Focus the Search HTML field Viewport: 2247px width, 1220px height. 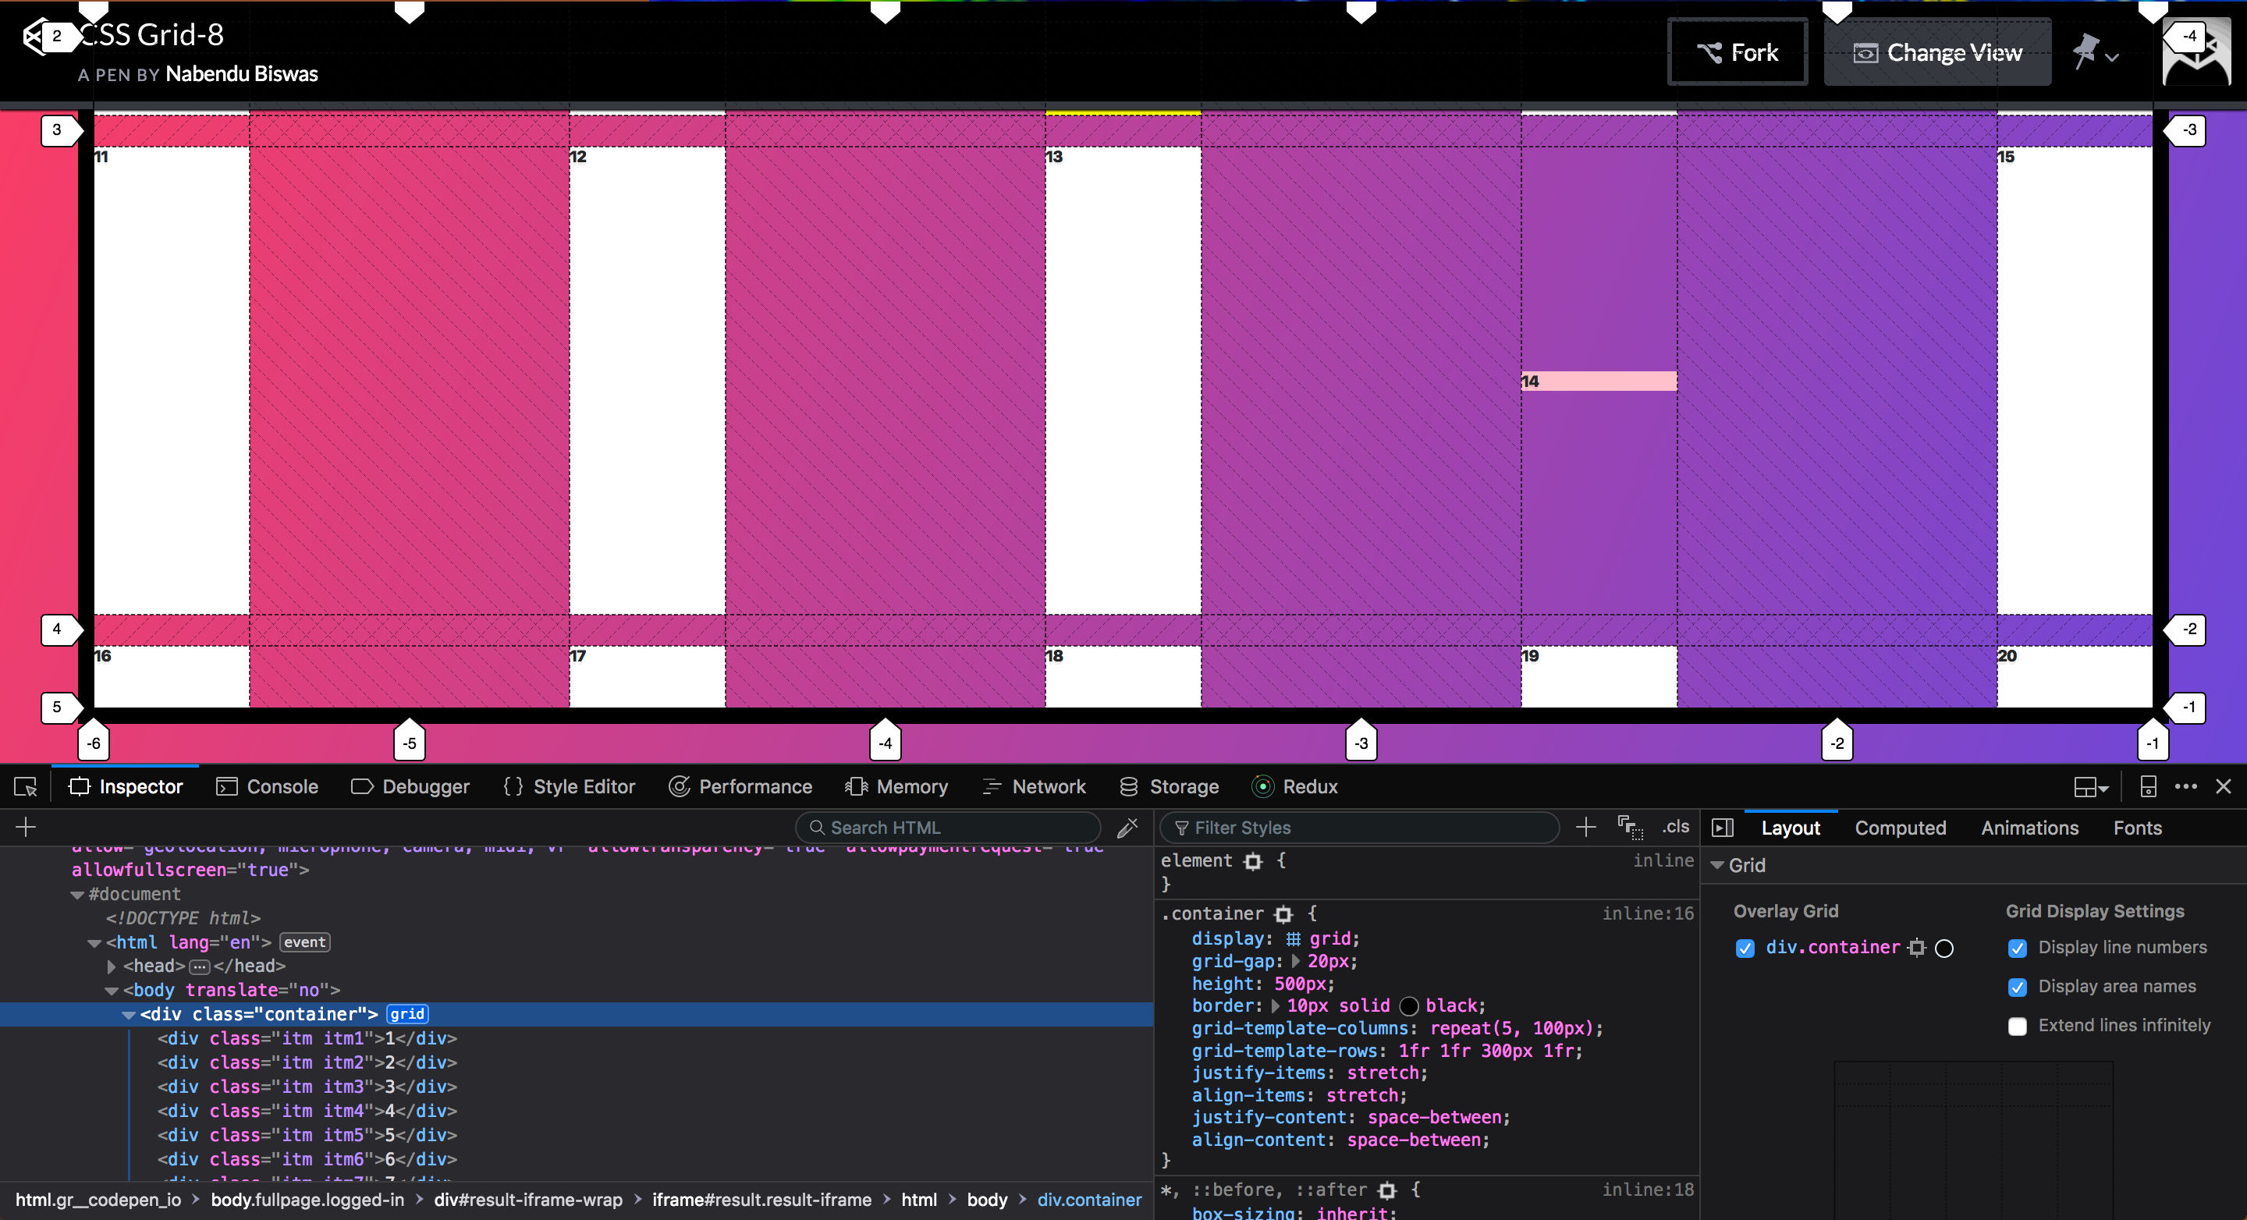click(x=948, y=828)
